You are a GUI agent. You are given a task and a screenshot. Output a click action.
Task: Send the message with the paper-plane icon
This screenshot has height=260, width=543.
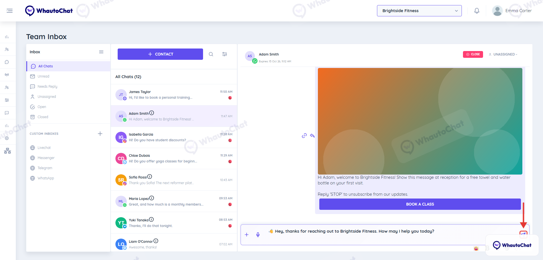click(x=523, y=234)
